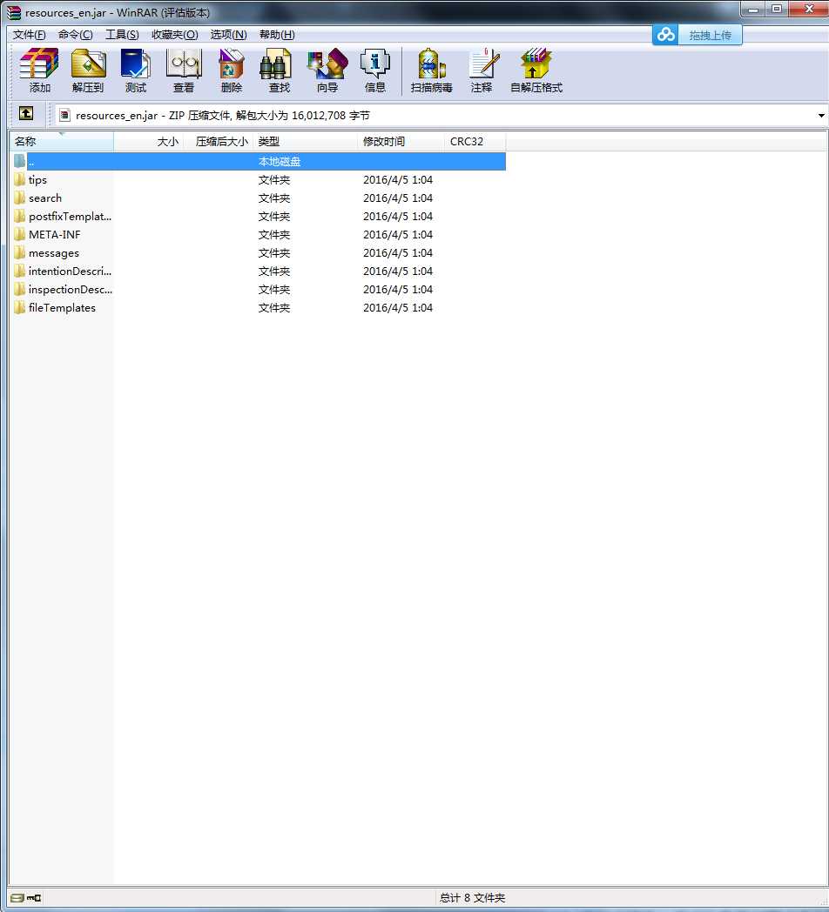Click the SFX (自解压格式) icon
The image size is (829, 912).
[x=536, y=70]
